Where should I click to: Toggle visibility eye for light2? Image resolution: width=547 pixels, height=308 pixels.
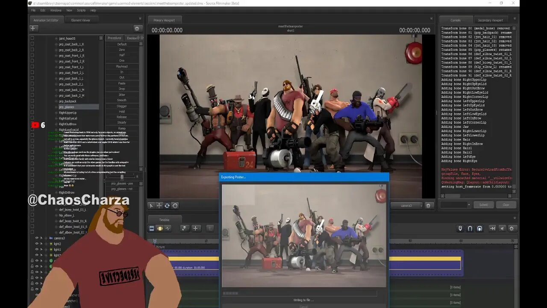pos(37,244)
